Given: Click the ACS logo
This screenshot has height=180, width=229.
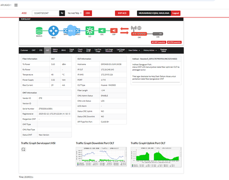Looking at the screenshot, I should click(x=24, y=13).
